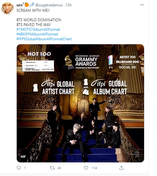Like the tweet with the heart icon
Image resolution: width=157 pixels, height=176 pixels.
point(86,168)
